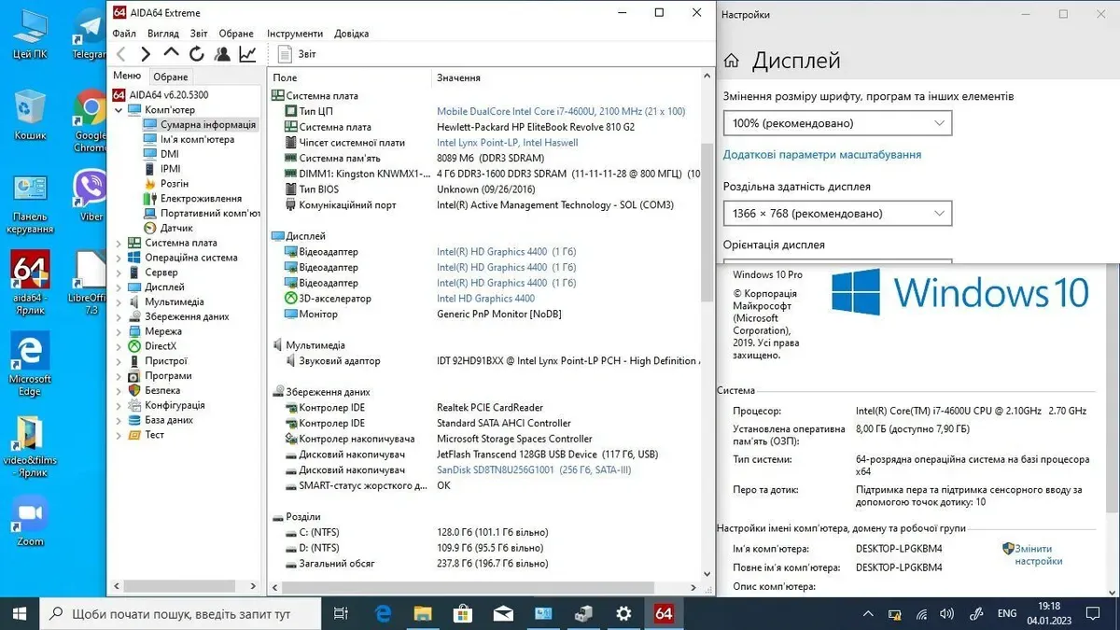Screen dimensions: 1120x630
Task: Select Датчик in the tree
Action: 176,228
